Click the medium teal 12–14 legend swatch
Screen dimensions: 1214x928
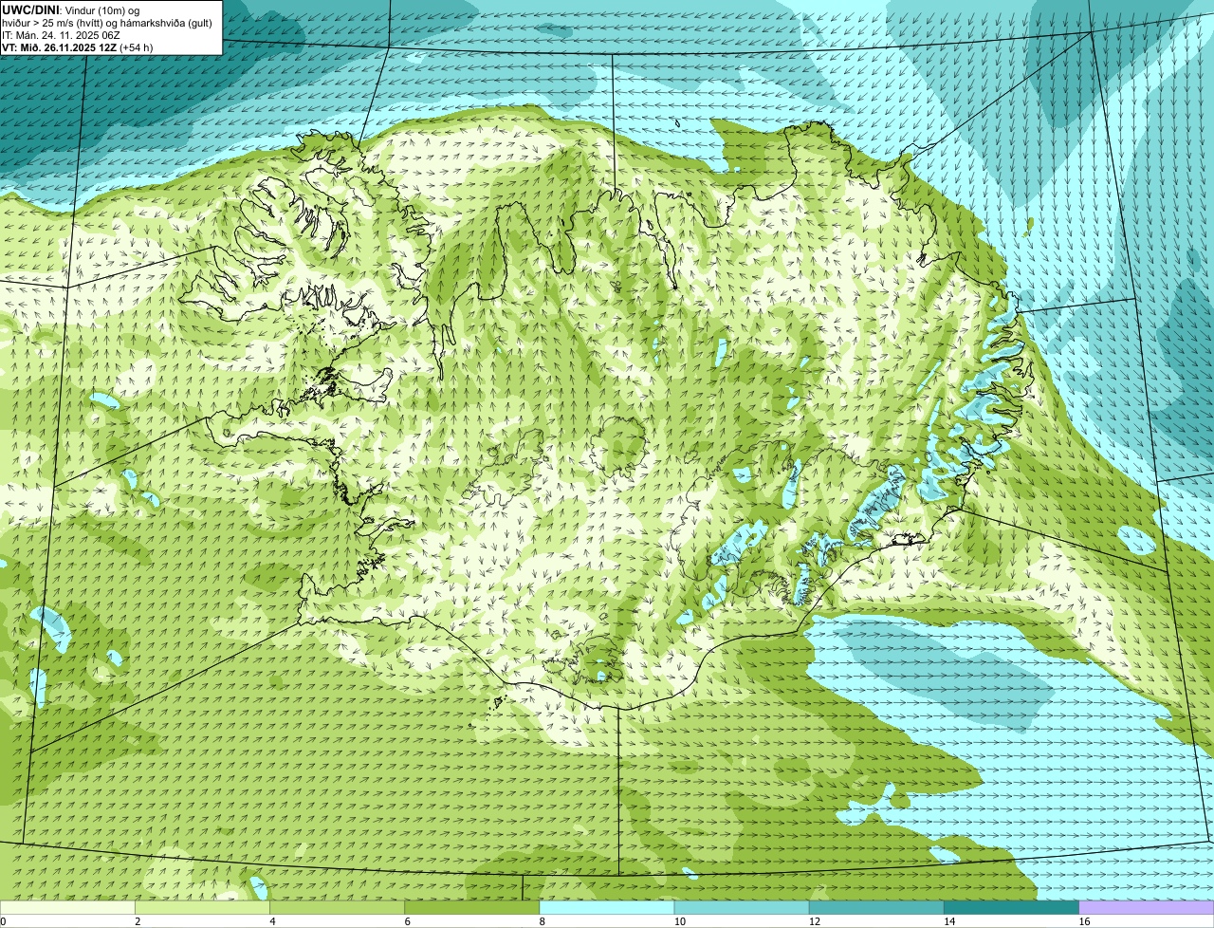876,907
